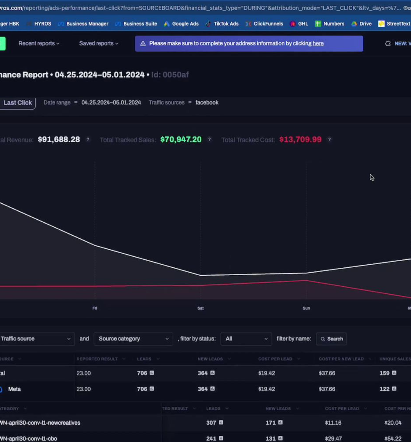Expand the Saved reports dropdown
Screen dimensions: 411x442
(x=99, y=43)
